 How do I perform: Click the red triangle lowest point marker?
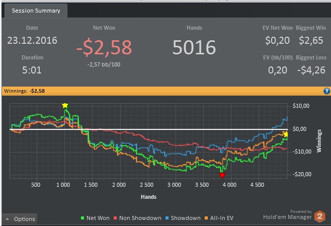tap(222, 175)
